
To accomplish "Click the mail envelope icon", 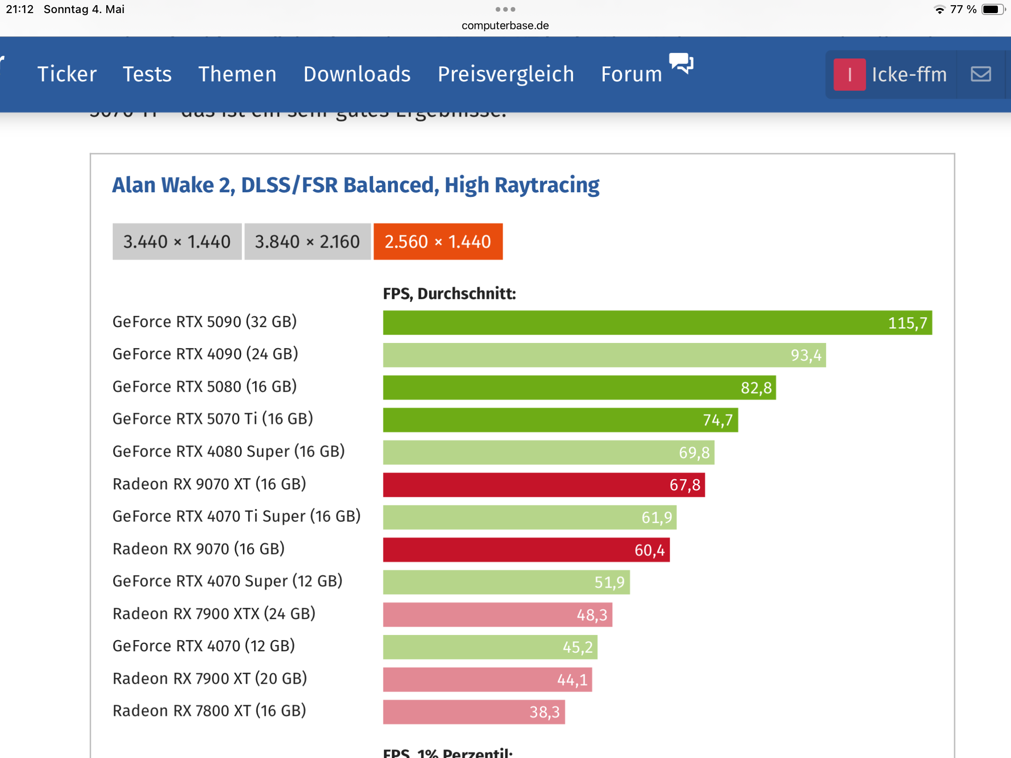I will click(981, 74).
